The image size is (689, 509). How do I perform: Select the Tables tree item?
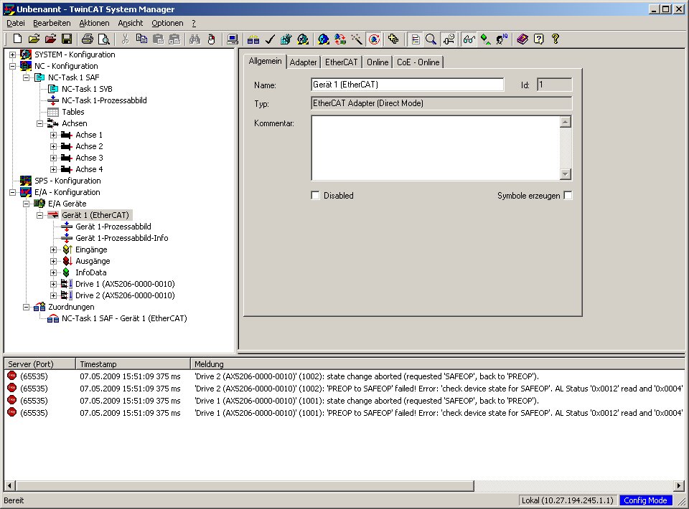click(x=73, y=112)
